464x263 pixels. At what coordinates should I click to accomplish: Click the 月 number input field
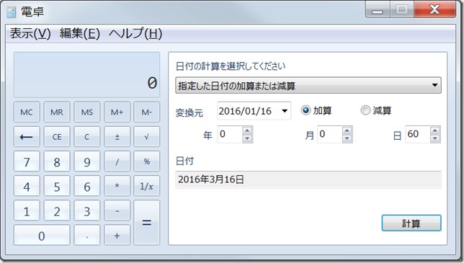(x=330, y=134)
